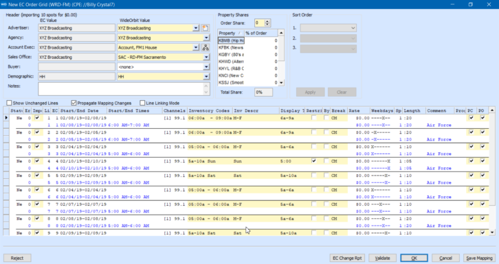Click the Cancel button
499x264 pixels.
point(445,258)
